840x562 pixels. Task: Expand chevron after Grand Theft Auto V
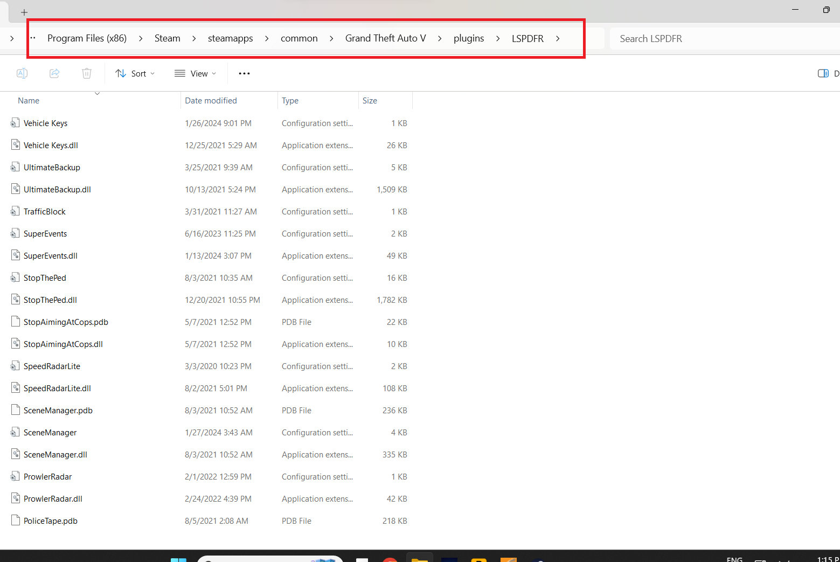pyautogui.click(x=440, y=38)
